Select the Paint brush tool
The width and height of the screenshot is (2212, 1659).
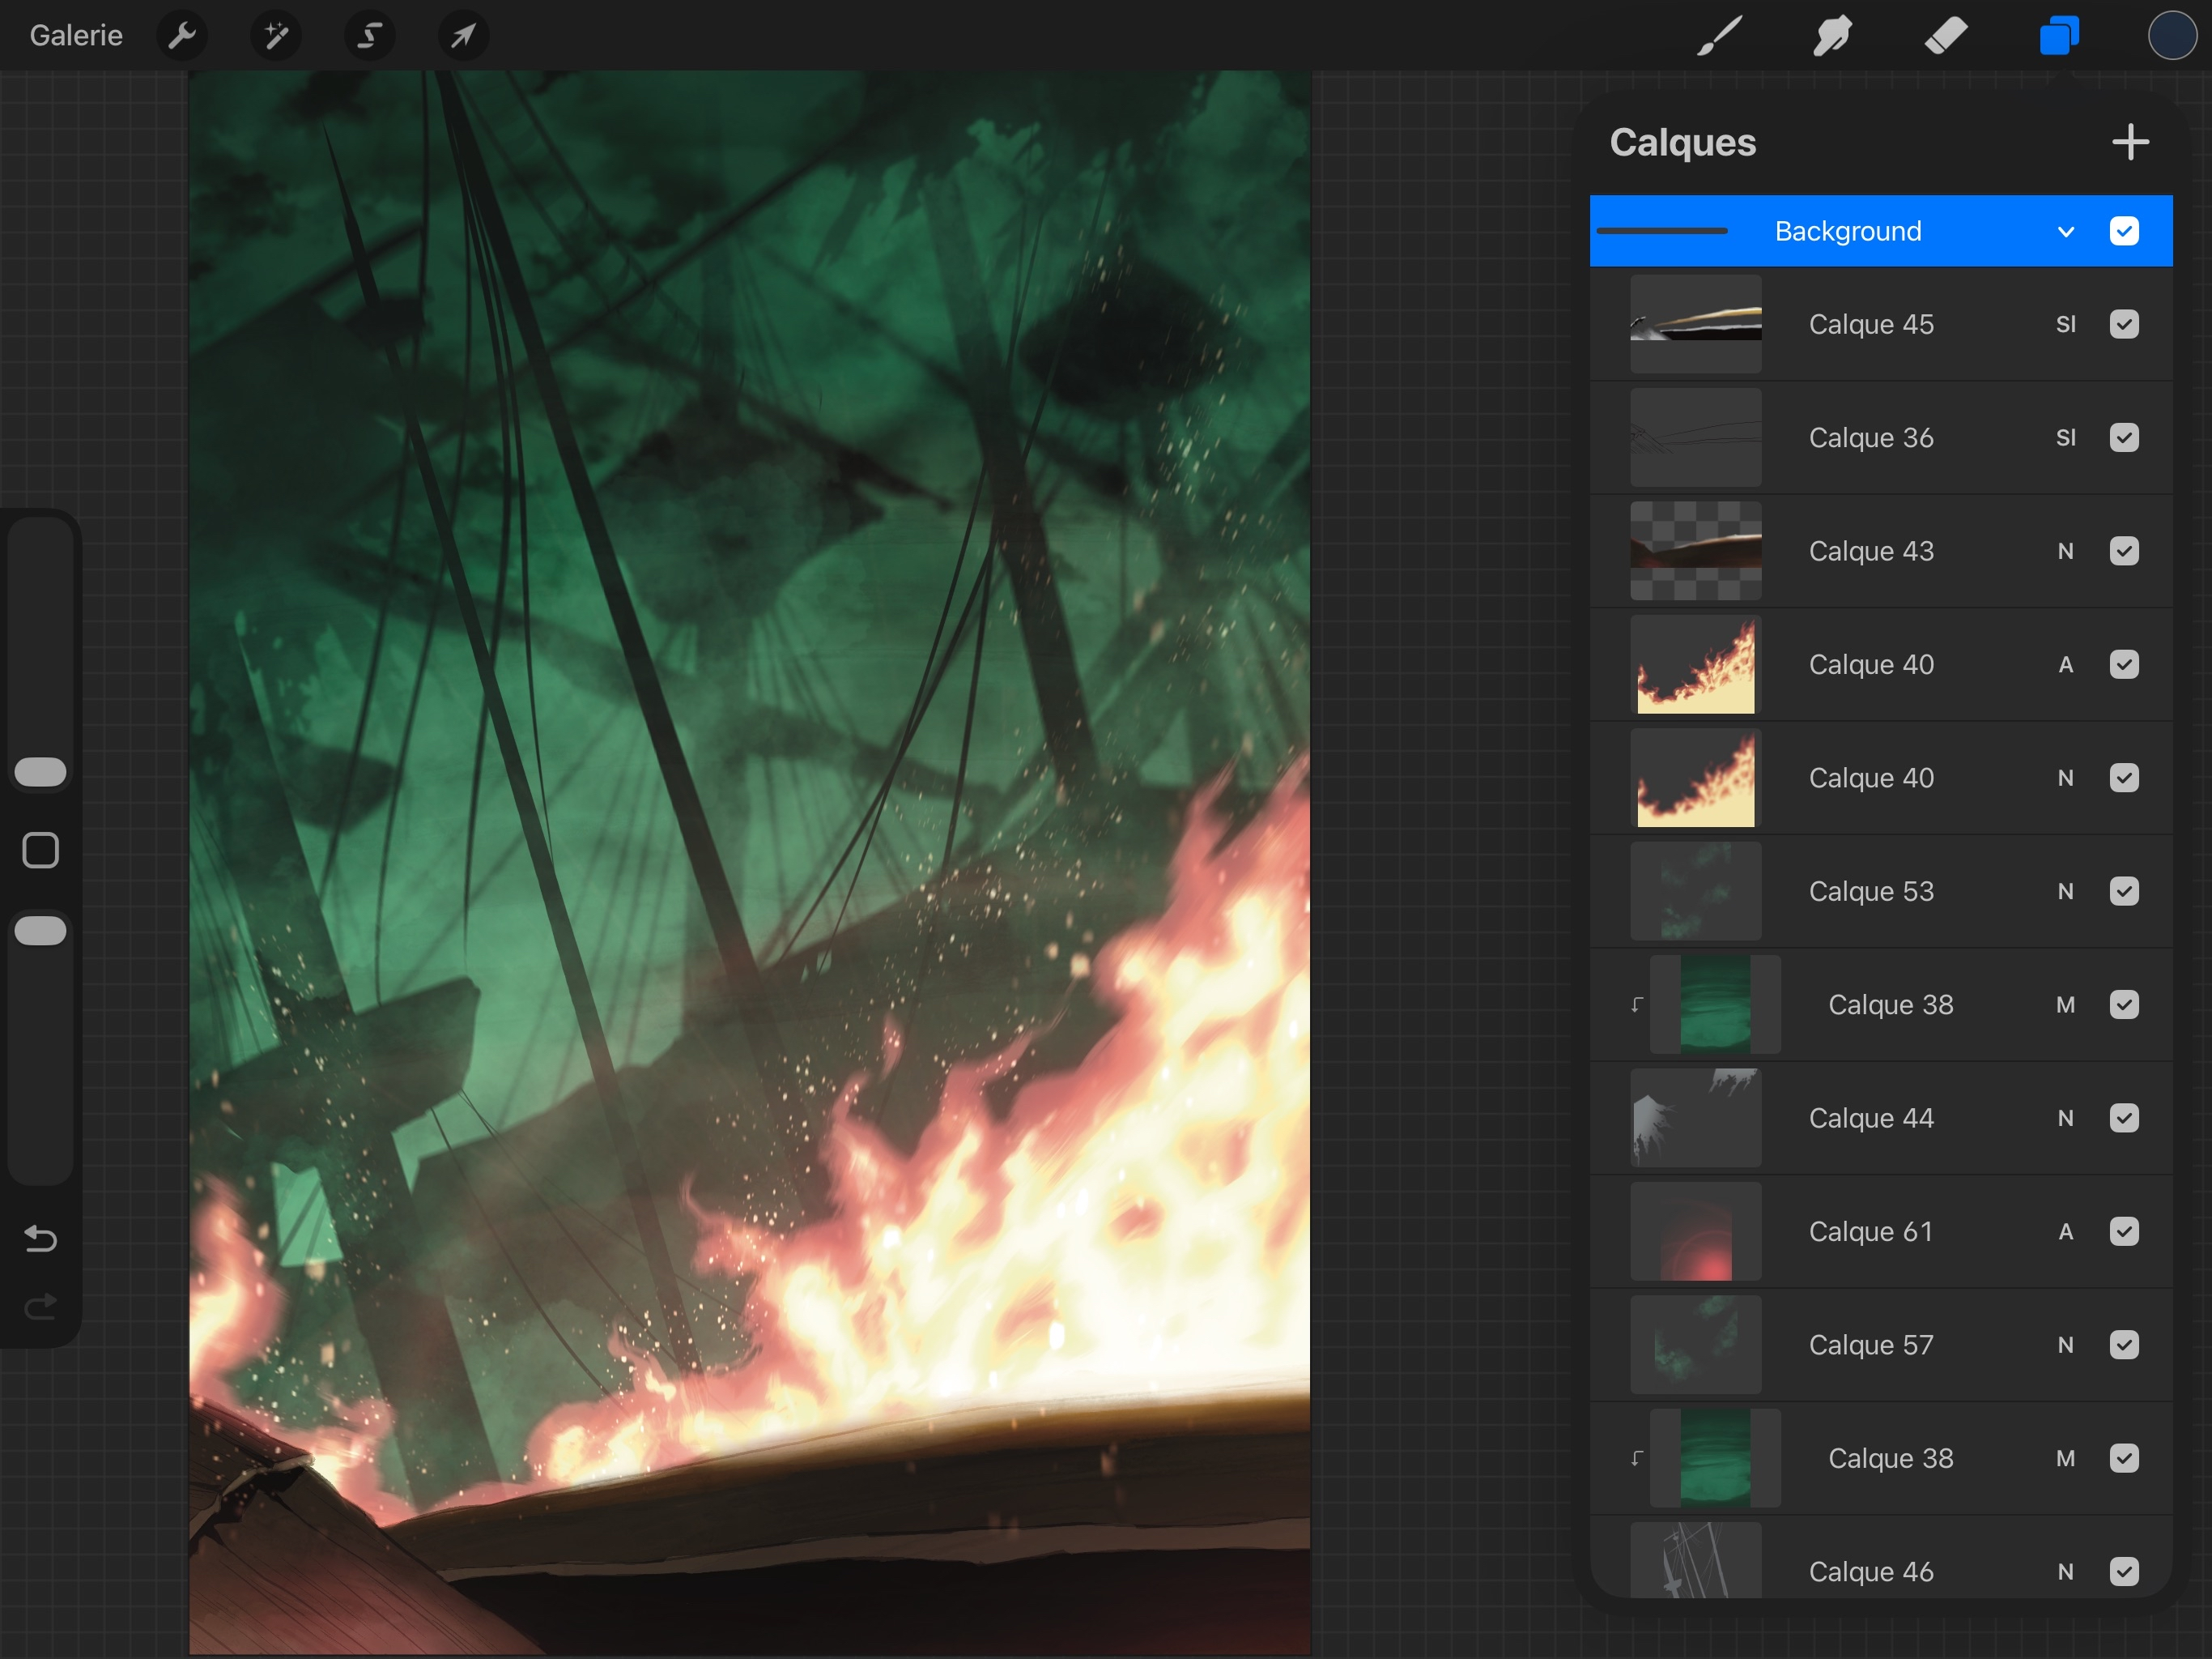[x=1719, y=36]
